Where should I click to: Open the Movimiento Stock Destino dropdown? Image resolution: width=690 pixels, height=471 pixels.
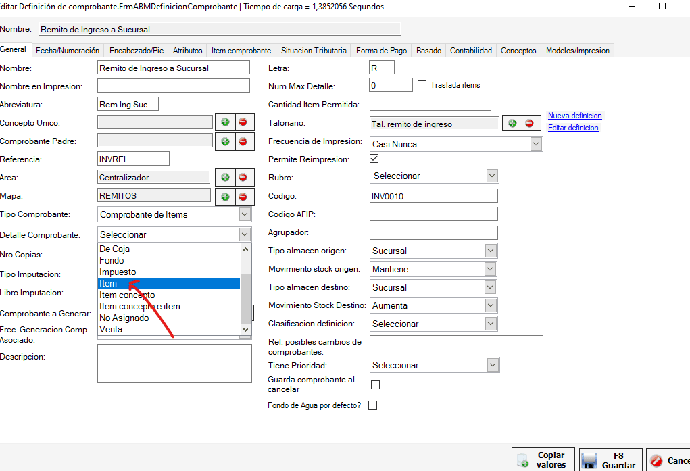(492, 305)
